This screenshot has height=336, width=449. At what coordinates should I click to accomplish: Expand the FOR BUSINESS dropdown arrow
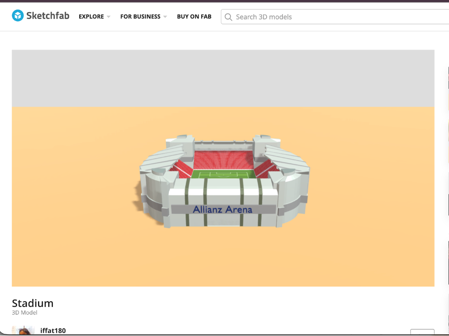[x=165, y=17]
